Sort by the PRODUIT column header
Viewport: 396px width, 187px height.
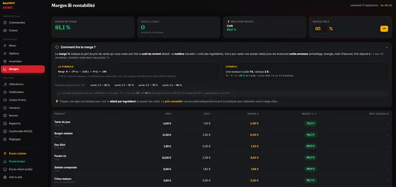coord(60,114)
